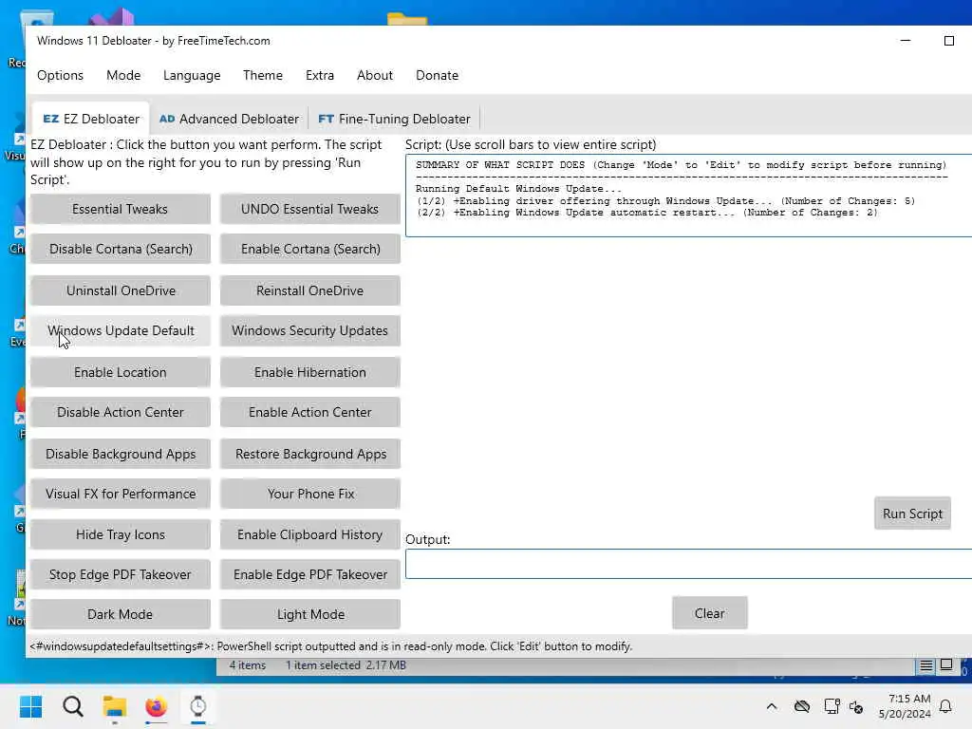Screen dimensions: 972x729
Task: Click the Essential Tweaks button
Action: [121, 209]
